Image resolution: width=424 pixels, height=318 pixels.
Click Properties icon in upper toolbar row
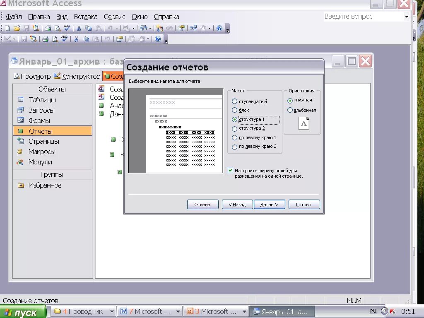[181, 28]
